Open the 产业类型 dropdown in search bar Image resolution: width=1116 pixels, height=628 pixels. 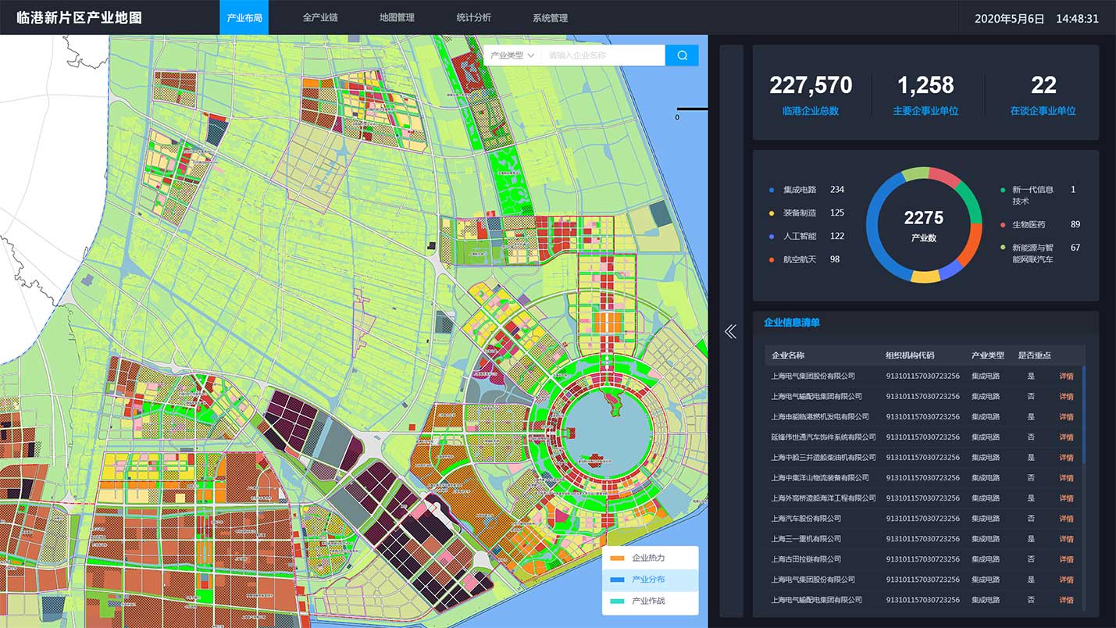512,55
